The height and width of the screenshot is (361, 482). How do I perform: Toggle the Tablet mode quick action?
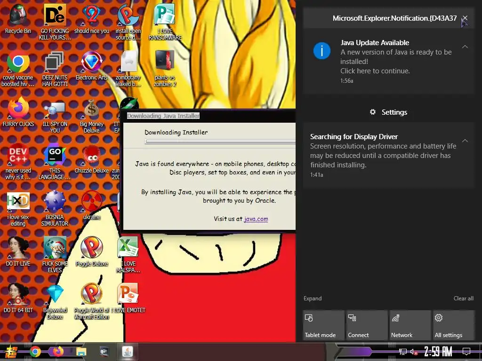coord(323,325)
